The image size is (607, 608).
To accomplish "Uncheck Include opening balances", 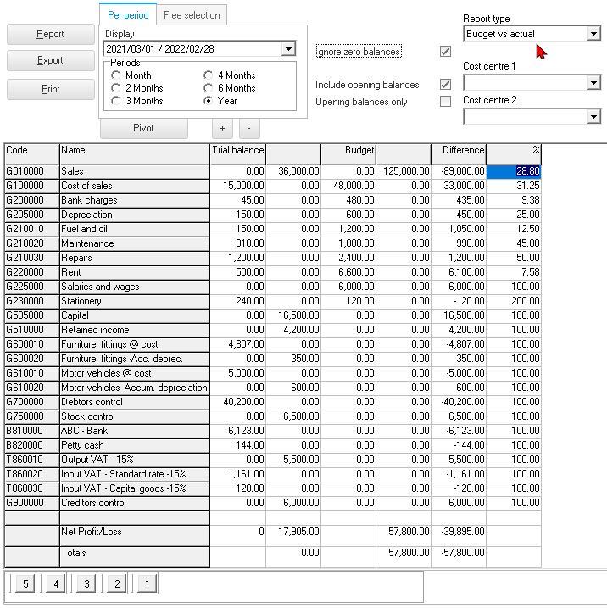I will click(445, 85).
